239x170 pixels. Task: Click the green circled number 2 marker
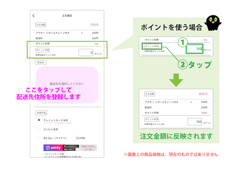(x=182, y=64)
